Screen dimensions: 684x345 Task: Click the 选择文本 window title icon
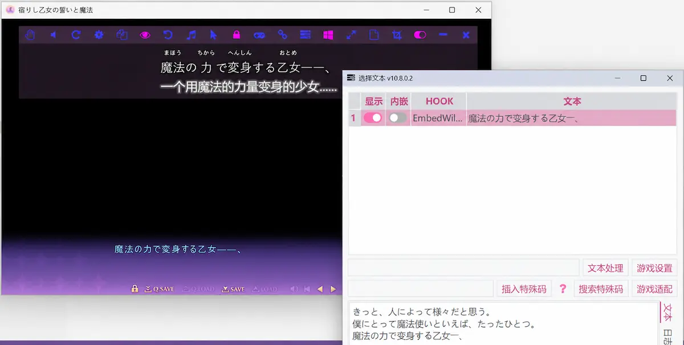click(351, 78)
